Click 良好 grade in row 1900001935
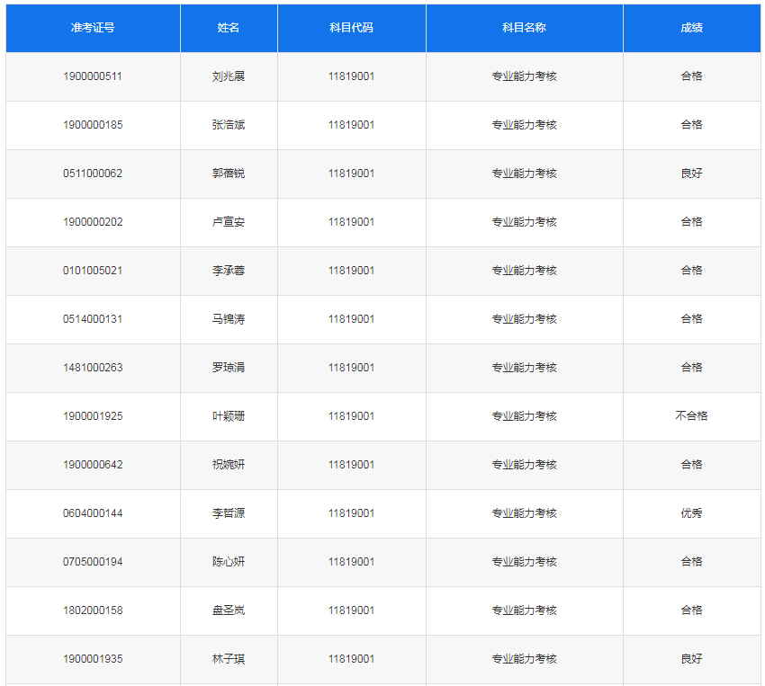765x686 pixels. (691, 659)
